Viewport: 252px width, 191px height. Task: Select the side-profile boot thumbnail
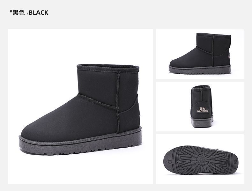coord(200,54)
